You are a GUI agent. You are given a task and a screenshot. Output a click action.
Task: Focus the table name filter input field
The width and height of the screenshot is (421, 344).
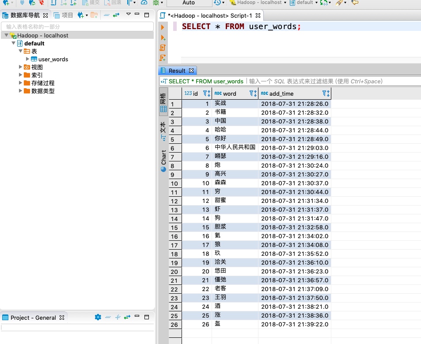pyautogui.click(x=77, y=26)
